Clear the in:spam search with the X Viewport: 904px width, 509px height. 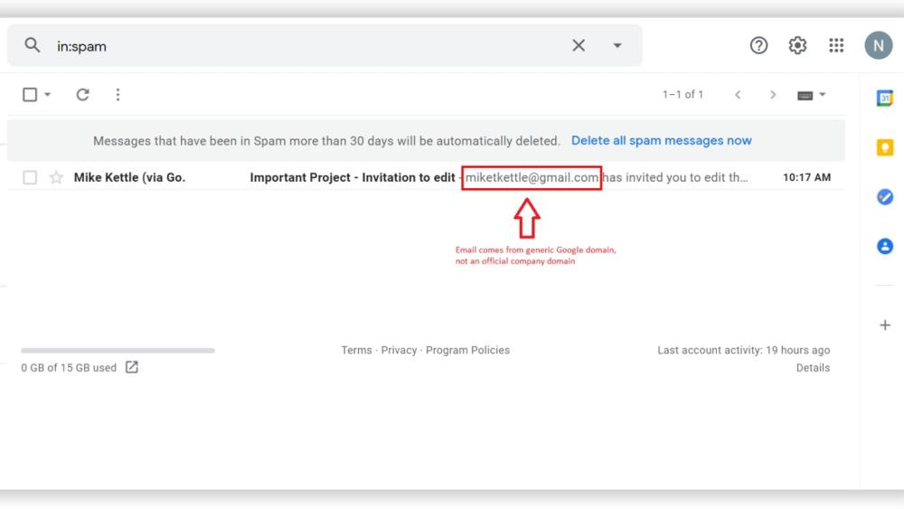(x=579, y=45)
